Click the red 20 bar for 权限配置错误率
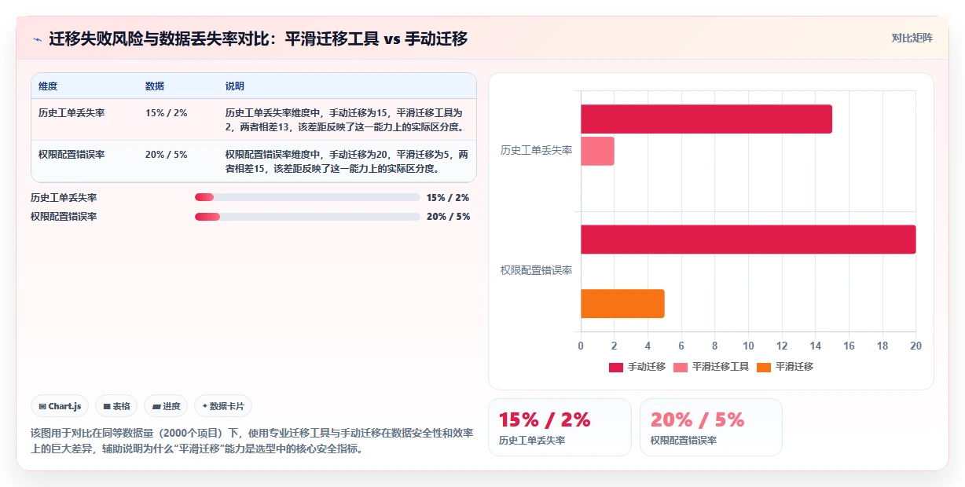The height and width of the screenshot is (487, 965). point(748,240)
